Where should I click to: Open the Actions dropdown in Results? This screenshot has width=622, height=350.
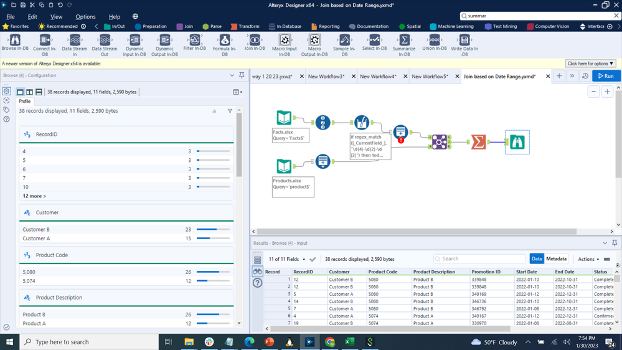(588, 259)
